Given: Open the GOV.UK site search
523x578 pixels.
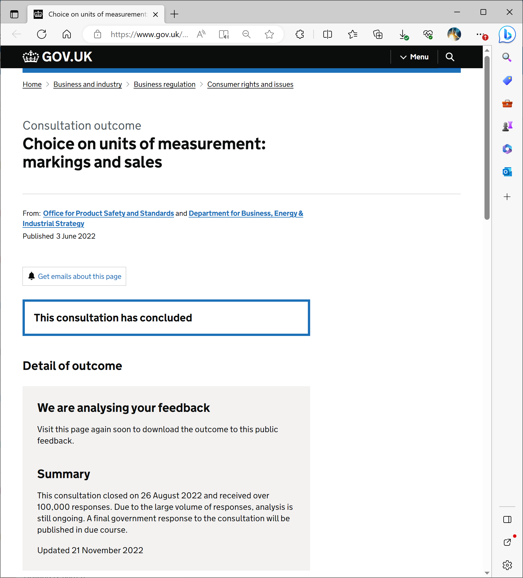Looking at the screenshot, I should (x=450, y=57).
